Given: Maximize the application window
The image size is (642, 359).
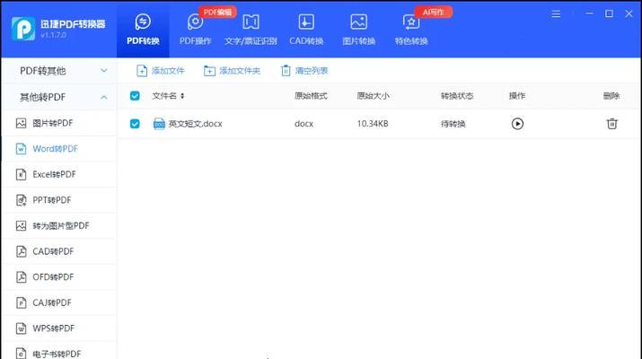Looking at the screenshot, I should (x=610, y=13).
